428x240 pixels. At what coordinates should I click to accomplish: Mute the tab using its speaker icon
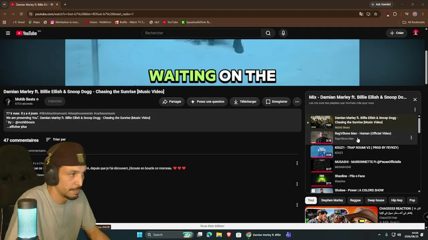pyautogui.click(x=51, y=5)
